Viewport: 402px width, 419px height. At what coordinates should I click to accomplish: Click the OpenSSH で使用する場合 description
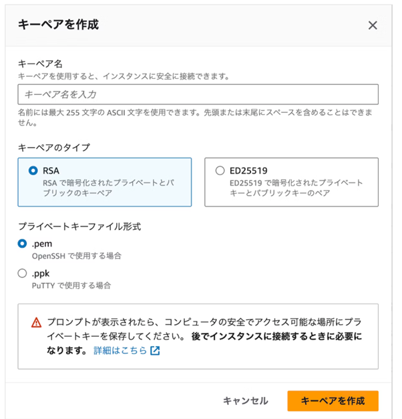77,256
